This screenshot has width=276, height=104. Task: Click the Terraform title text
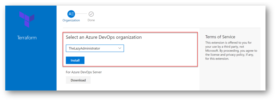click(x=27, y=38)
